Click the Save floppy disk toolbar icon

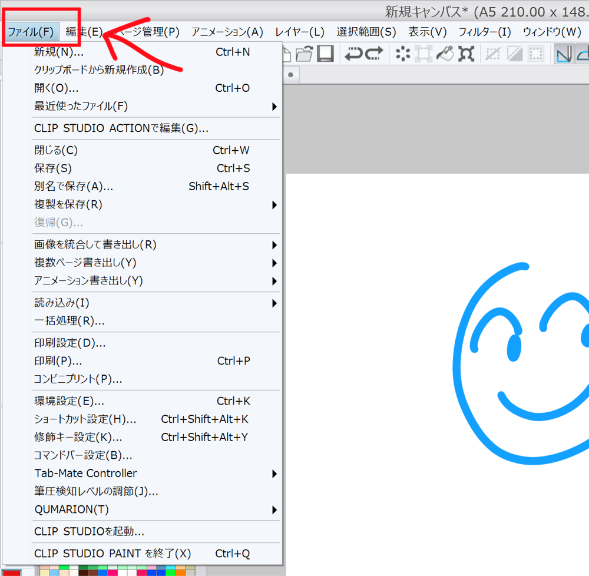pyautogui.click(x=325, y=54)
